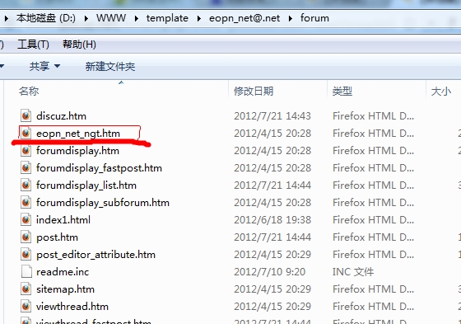This screenshot has height=324, width=461.
Task: Select file name readme.inc
Action: [x=63, y=272]
